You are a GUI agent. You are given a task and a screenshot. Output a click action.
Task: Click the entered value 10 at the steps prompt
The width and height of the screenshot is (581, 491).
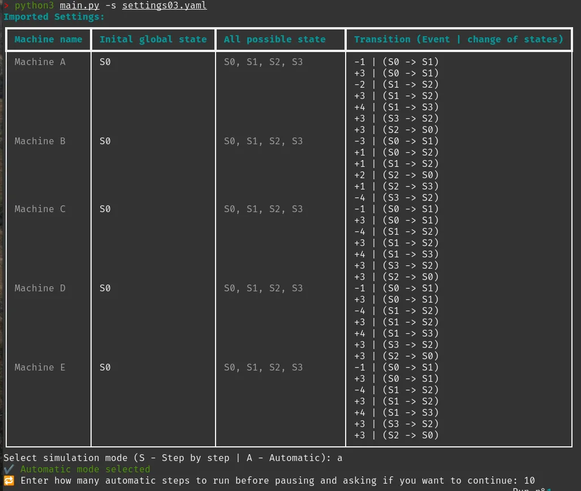tap(529, 480)
